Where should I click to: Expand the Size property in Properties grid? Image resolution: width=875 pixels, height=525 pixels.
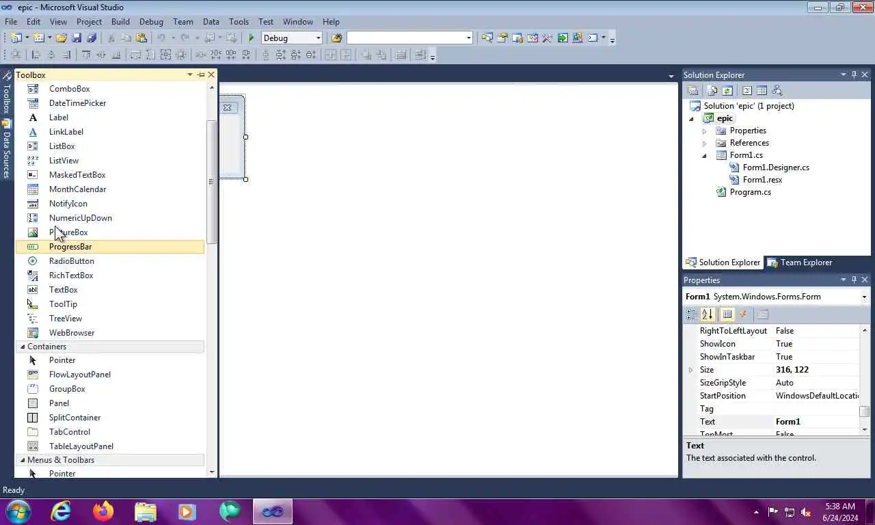pyautogui.click(x=690, y=370)
